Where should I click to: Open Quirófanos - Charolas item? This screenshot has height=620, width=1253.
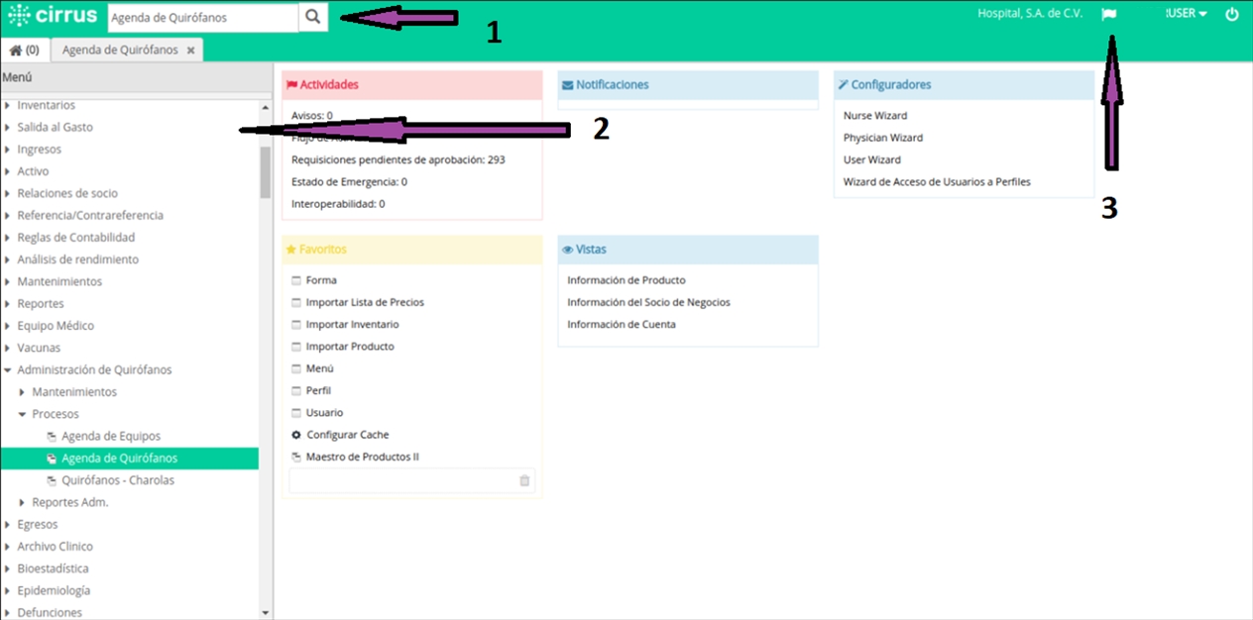click(118, 480)
